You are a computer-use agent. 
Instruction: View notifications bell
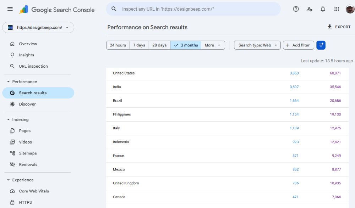coord(323,9)
